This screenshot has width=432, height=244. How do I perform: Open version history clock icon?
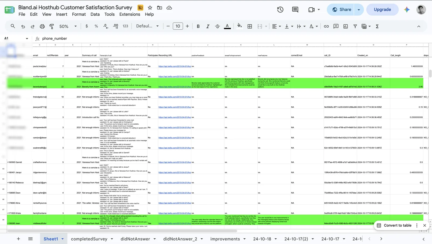(x=280, y=9)
